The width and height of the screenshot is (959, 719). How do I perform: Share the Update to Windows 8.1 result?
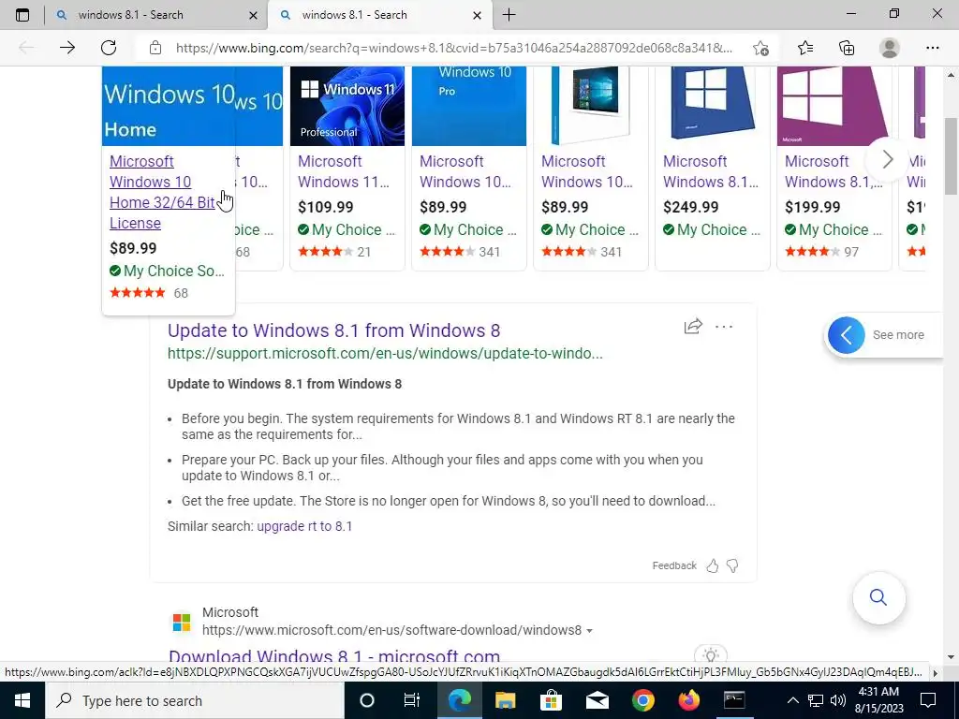pos(693,326)
